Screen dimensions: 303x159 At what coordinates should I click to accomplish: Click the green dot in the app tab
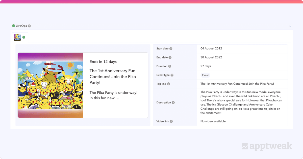click(x=24, y=37)
